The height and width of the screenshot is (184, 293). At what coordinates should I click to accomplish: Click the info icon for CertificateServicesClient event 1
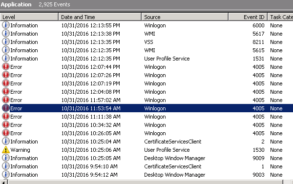[x=6, y=166]
